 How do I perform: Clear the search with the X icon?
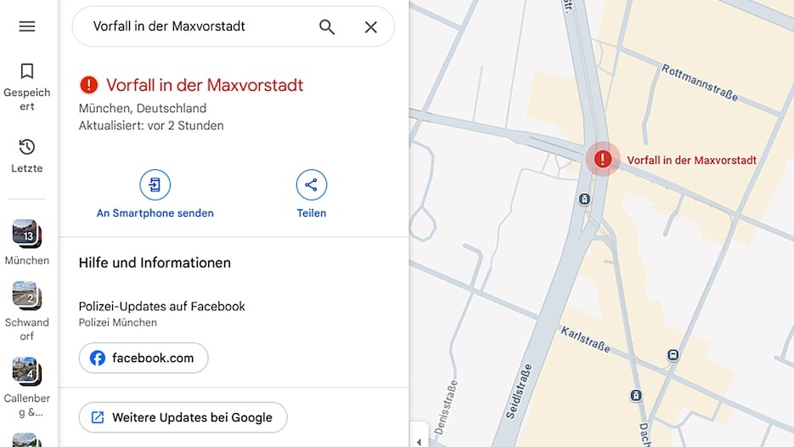370,27
